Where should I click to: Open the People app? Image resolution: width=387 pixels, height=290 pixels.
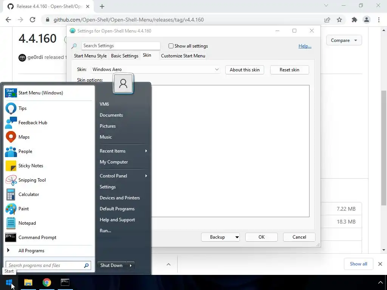click(49, 151)
